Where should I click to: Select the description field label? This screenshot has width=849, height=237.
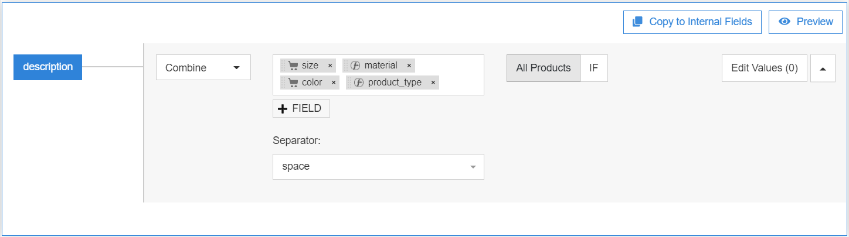point(47,67)
